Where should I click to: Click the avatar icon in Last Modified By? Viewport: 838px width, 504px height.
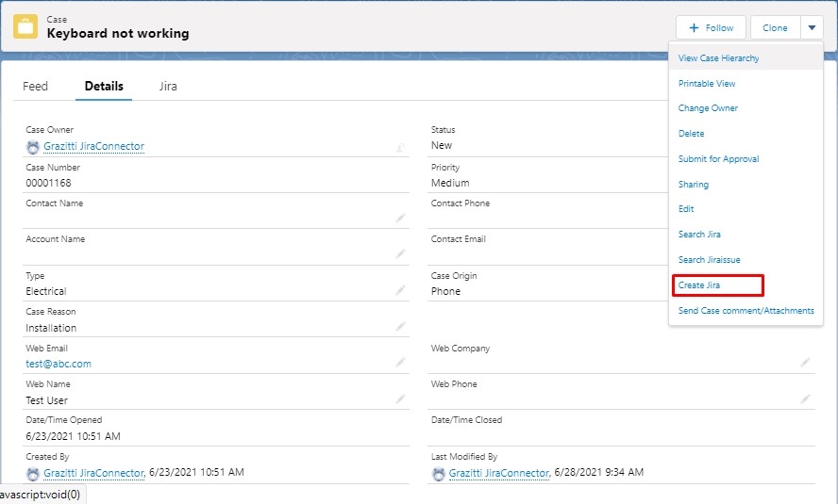[x=438, y=474]
